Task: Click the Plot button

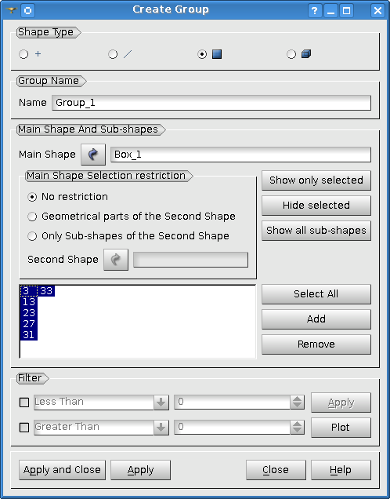Action: coord(341,428)
